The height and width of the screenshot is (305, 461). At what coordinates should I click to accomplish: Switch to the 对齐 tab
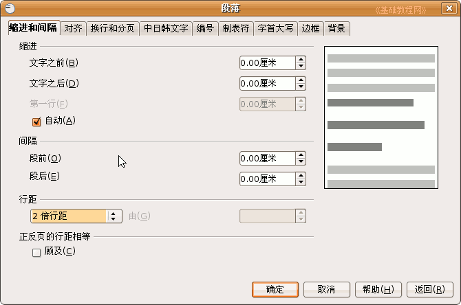coord(73,29)
